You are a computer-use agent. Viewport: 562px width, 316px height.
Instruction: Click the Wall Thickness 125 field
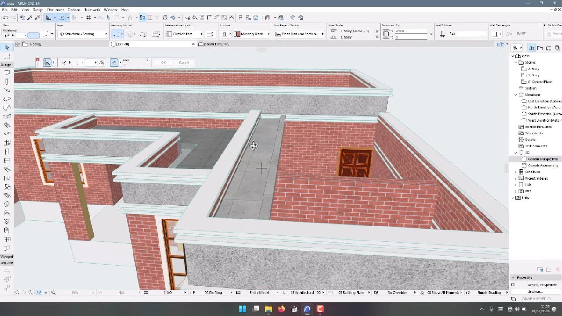468,34
